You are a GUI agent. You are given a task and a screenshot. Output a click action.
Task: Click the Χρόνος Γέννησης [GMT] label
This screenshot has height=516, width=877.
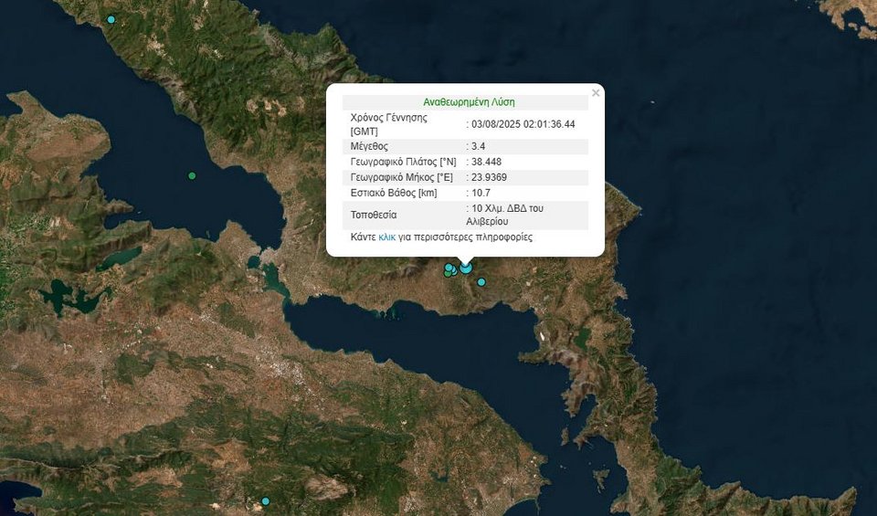coord(388,124)
